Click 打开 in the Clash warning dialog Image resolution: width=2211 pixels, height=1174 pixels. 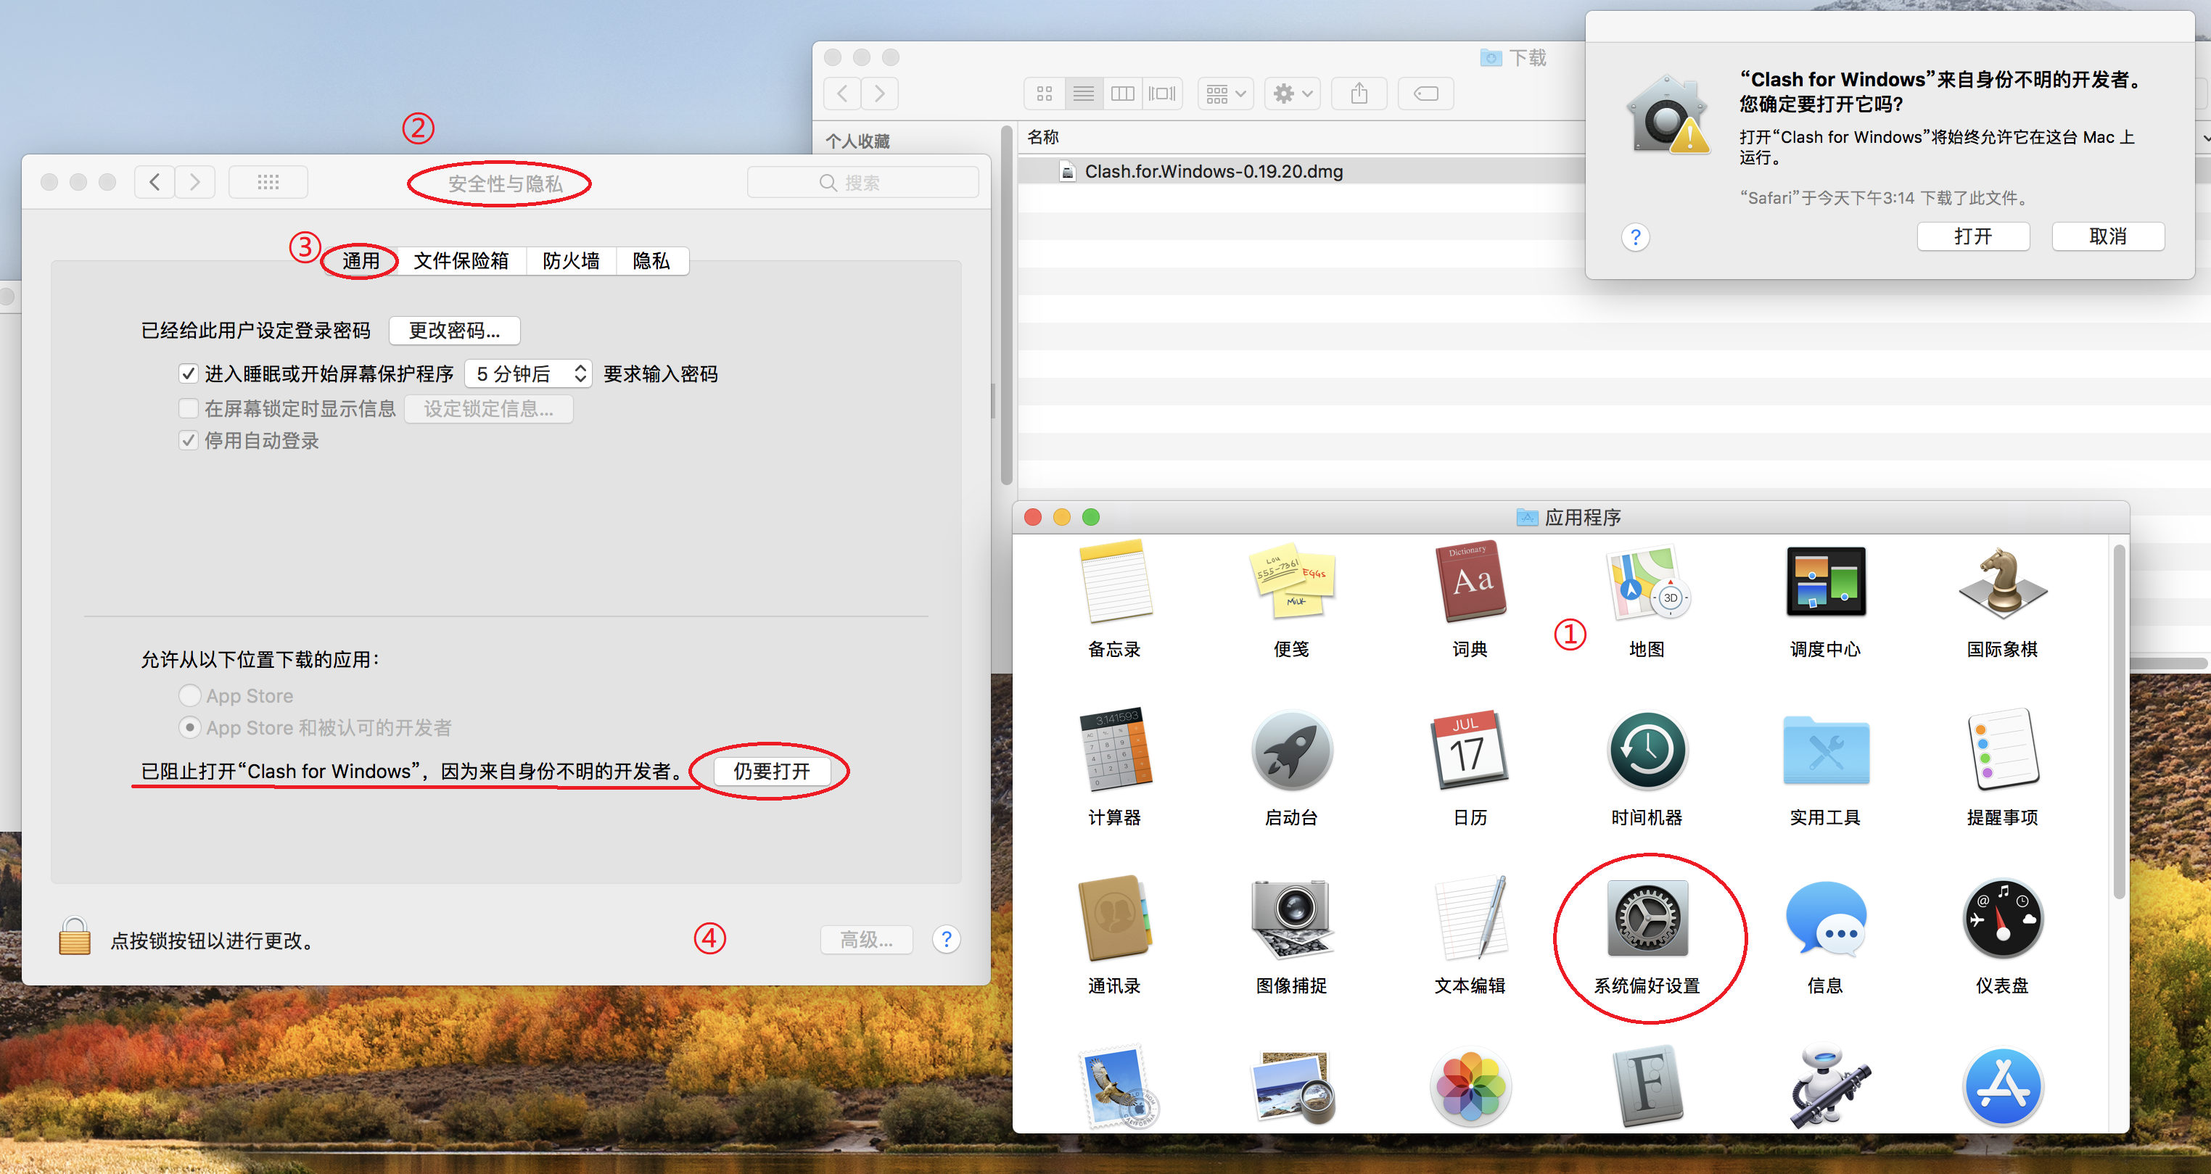pyautogui.click(x=1973, y=236)
